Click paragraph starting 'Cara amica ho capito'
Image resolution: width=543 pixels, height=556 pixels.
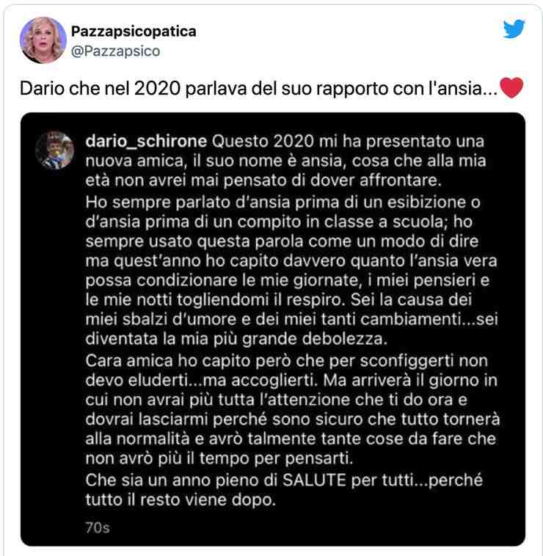292,409
